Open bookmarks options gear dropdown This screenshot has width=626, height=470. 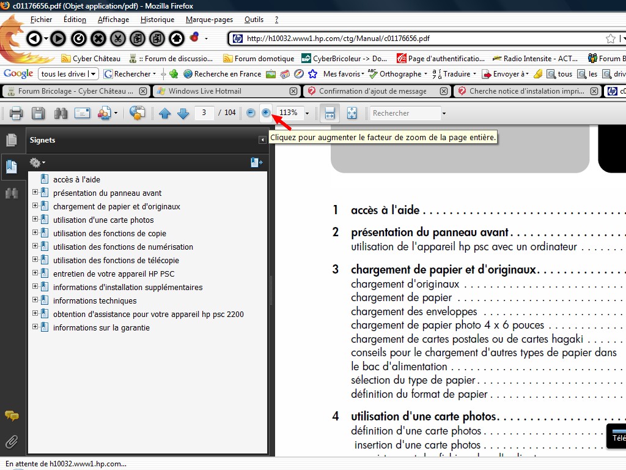(x=37, y=163)
